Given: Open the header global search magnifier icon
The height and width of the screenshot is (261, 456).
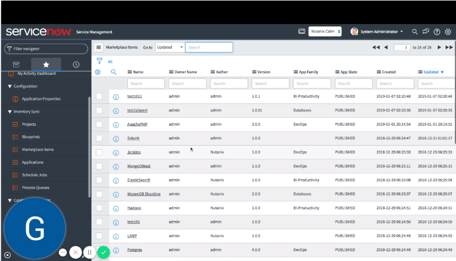Looking at the screenshot, I should [x=415, y=31].
